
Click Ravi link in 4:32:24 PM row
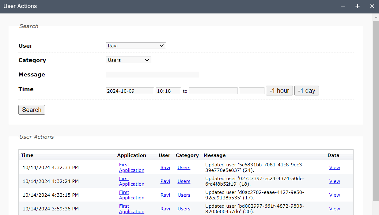165,181
